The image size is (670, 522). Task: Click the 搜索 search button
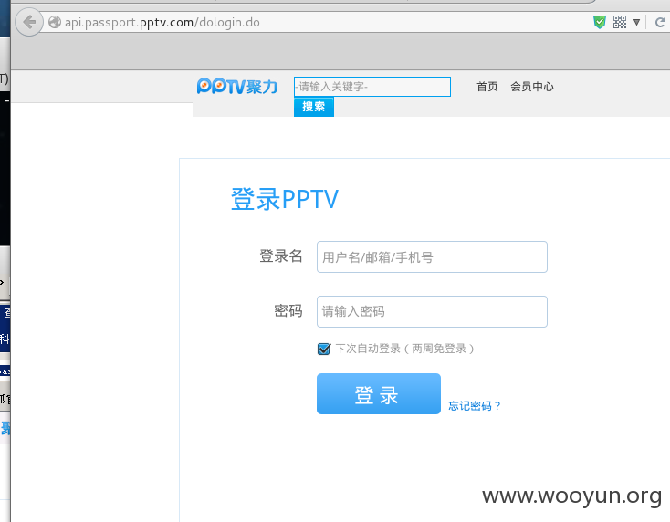[314, 107]
